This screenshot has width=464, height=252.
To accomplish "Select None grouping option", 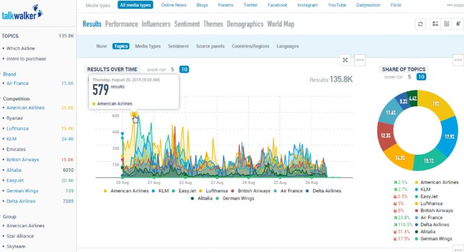I will pos(102,47).
